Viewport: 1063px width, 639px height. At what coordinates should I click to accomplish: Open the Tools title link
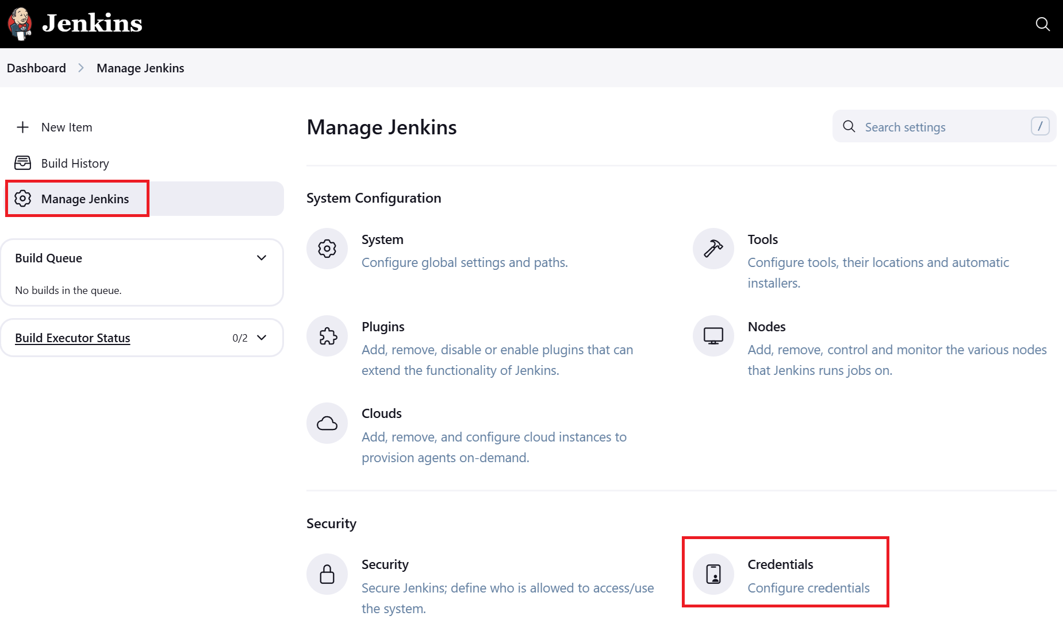(x=762, y=239)
